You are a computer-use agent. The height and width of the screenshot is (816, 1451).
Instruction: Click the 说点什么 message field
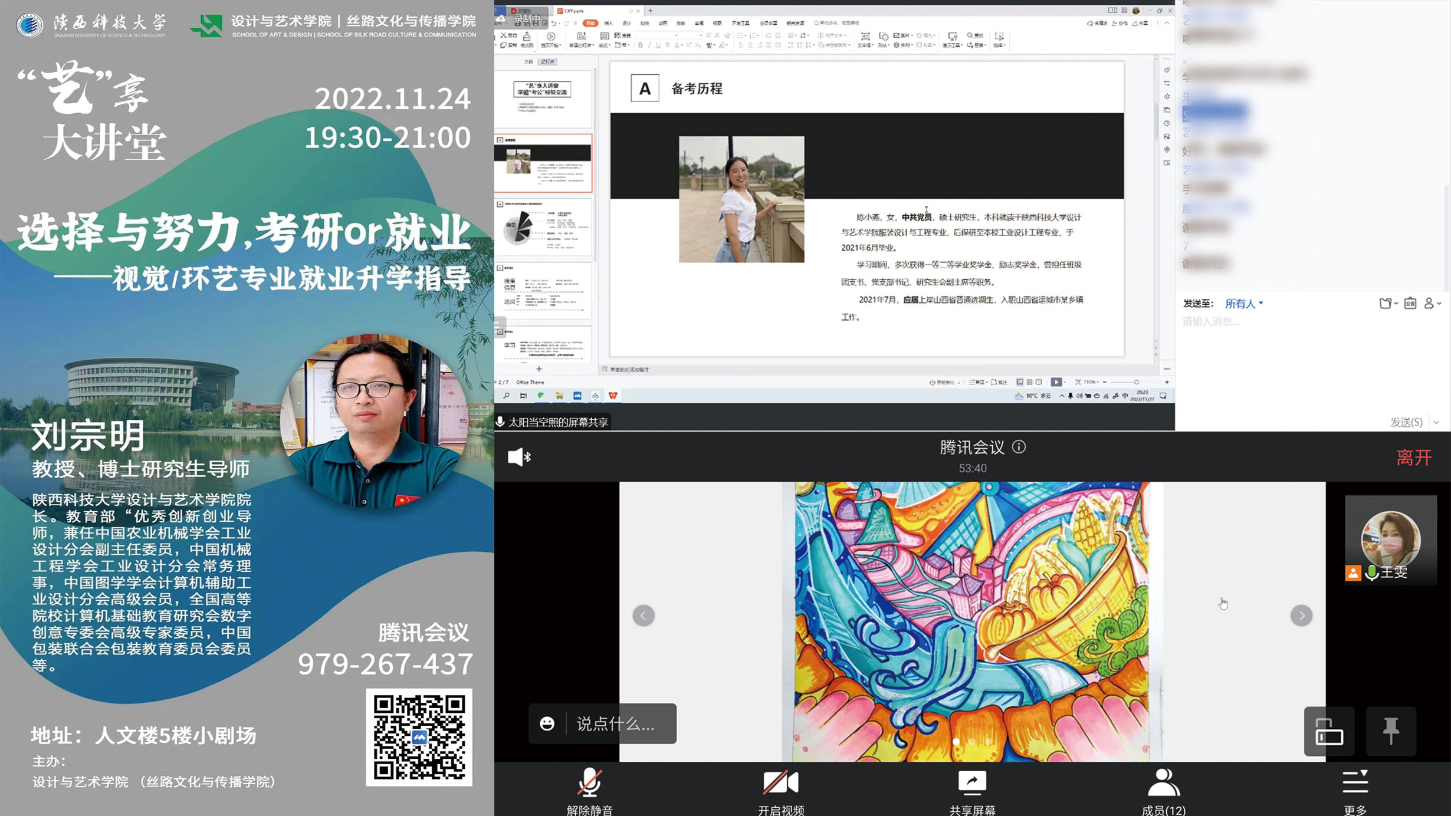pyautogui.click(x=616, y=723)
